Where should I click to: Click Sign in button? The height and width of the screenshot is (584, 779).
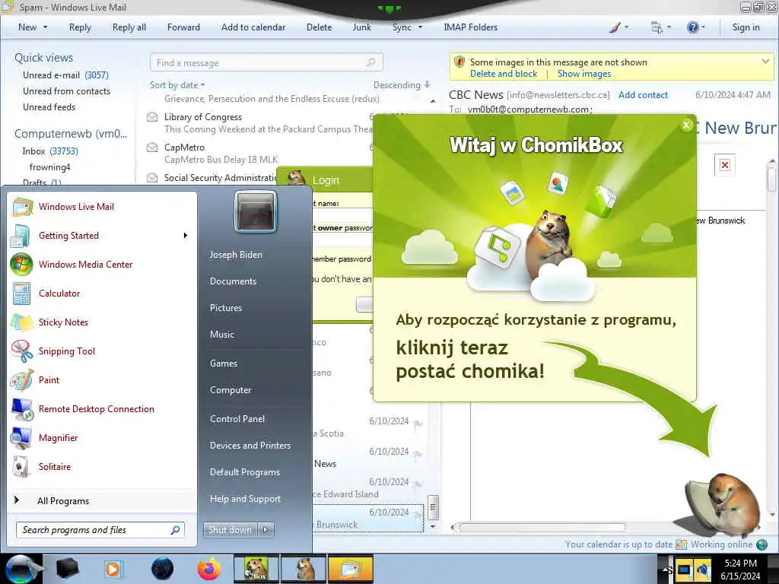click(x=746, y=27)
